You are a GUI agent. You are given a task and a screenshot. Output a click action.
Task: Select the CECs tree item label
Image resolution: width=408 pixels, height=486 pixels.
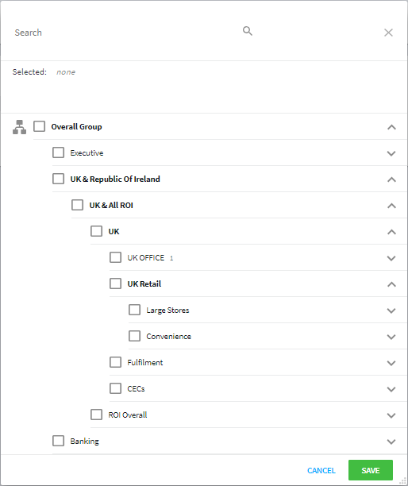point(136,388)
